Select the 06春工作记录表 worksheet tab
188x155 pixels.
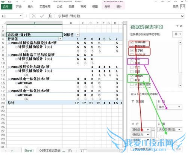click(50, 150)
